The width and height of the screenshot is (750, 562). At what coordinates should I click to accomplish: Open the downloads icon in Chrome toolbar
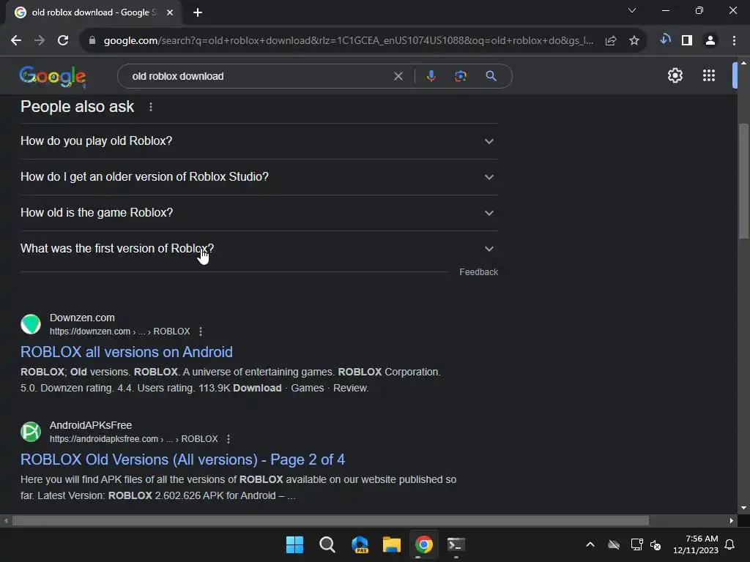tap(665, 40)
